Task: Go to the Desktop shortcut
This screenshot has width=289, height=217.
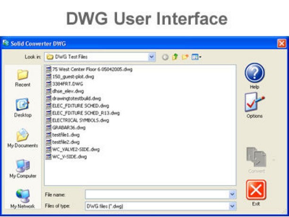Action: (23, 104)
